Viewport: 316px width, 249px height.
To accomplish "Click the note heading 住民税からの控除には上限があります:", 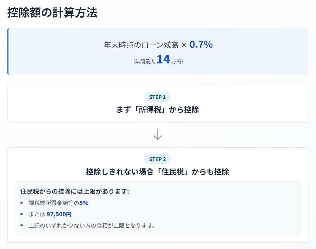I will [74, 192].
